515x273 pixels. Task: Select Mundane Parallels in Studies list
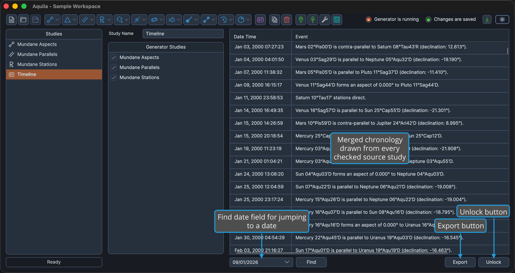[54, 54]
